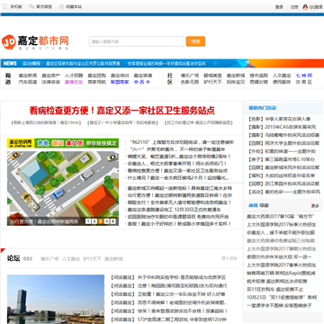
Task: Open 上大外国语学院2017秋季 link
Action: (282, 224)
